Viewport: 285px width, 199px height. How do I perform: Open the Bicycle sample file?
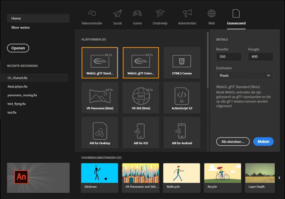coord(223,178)
